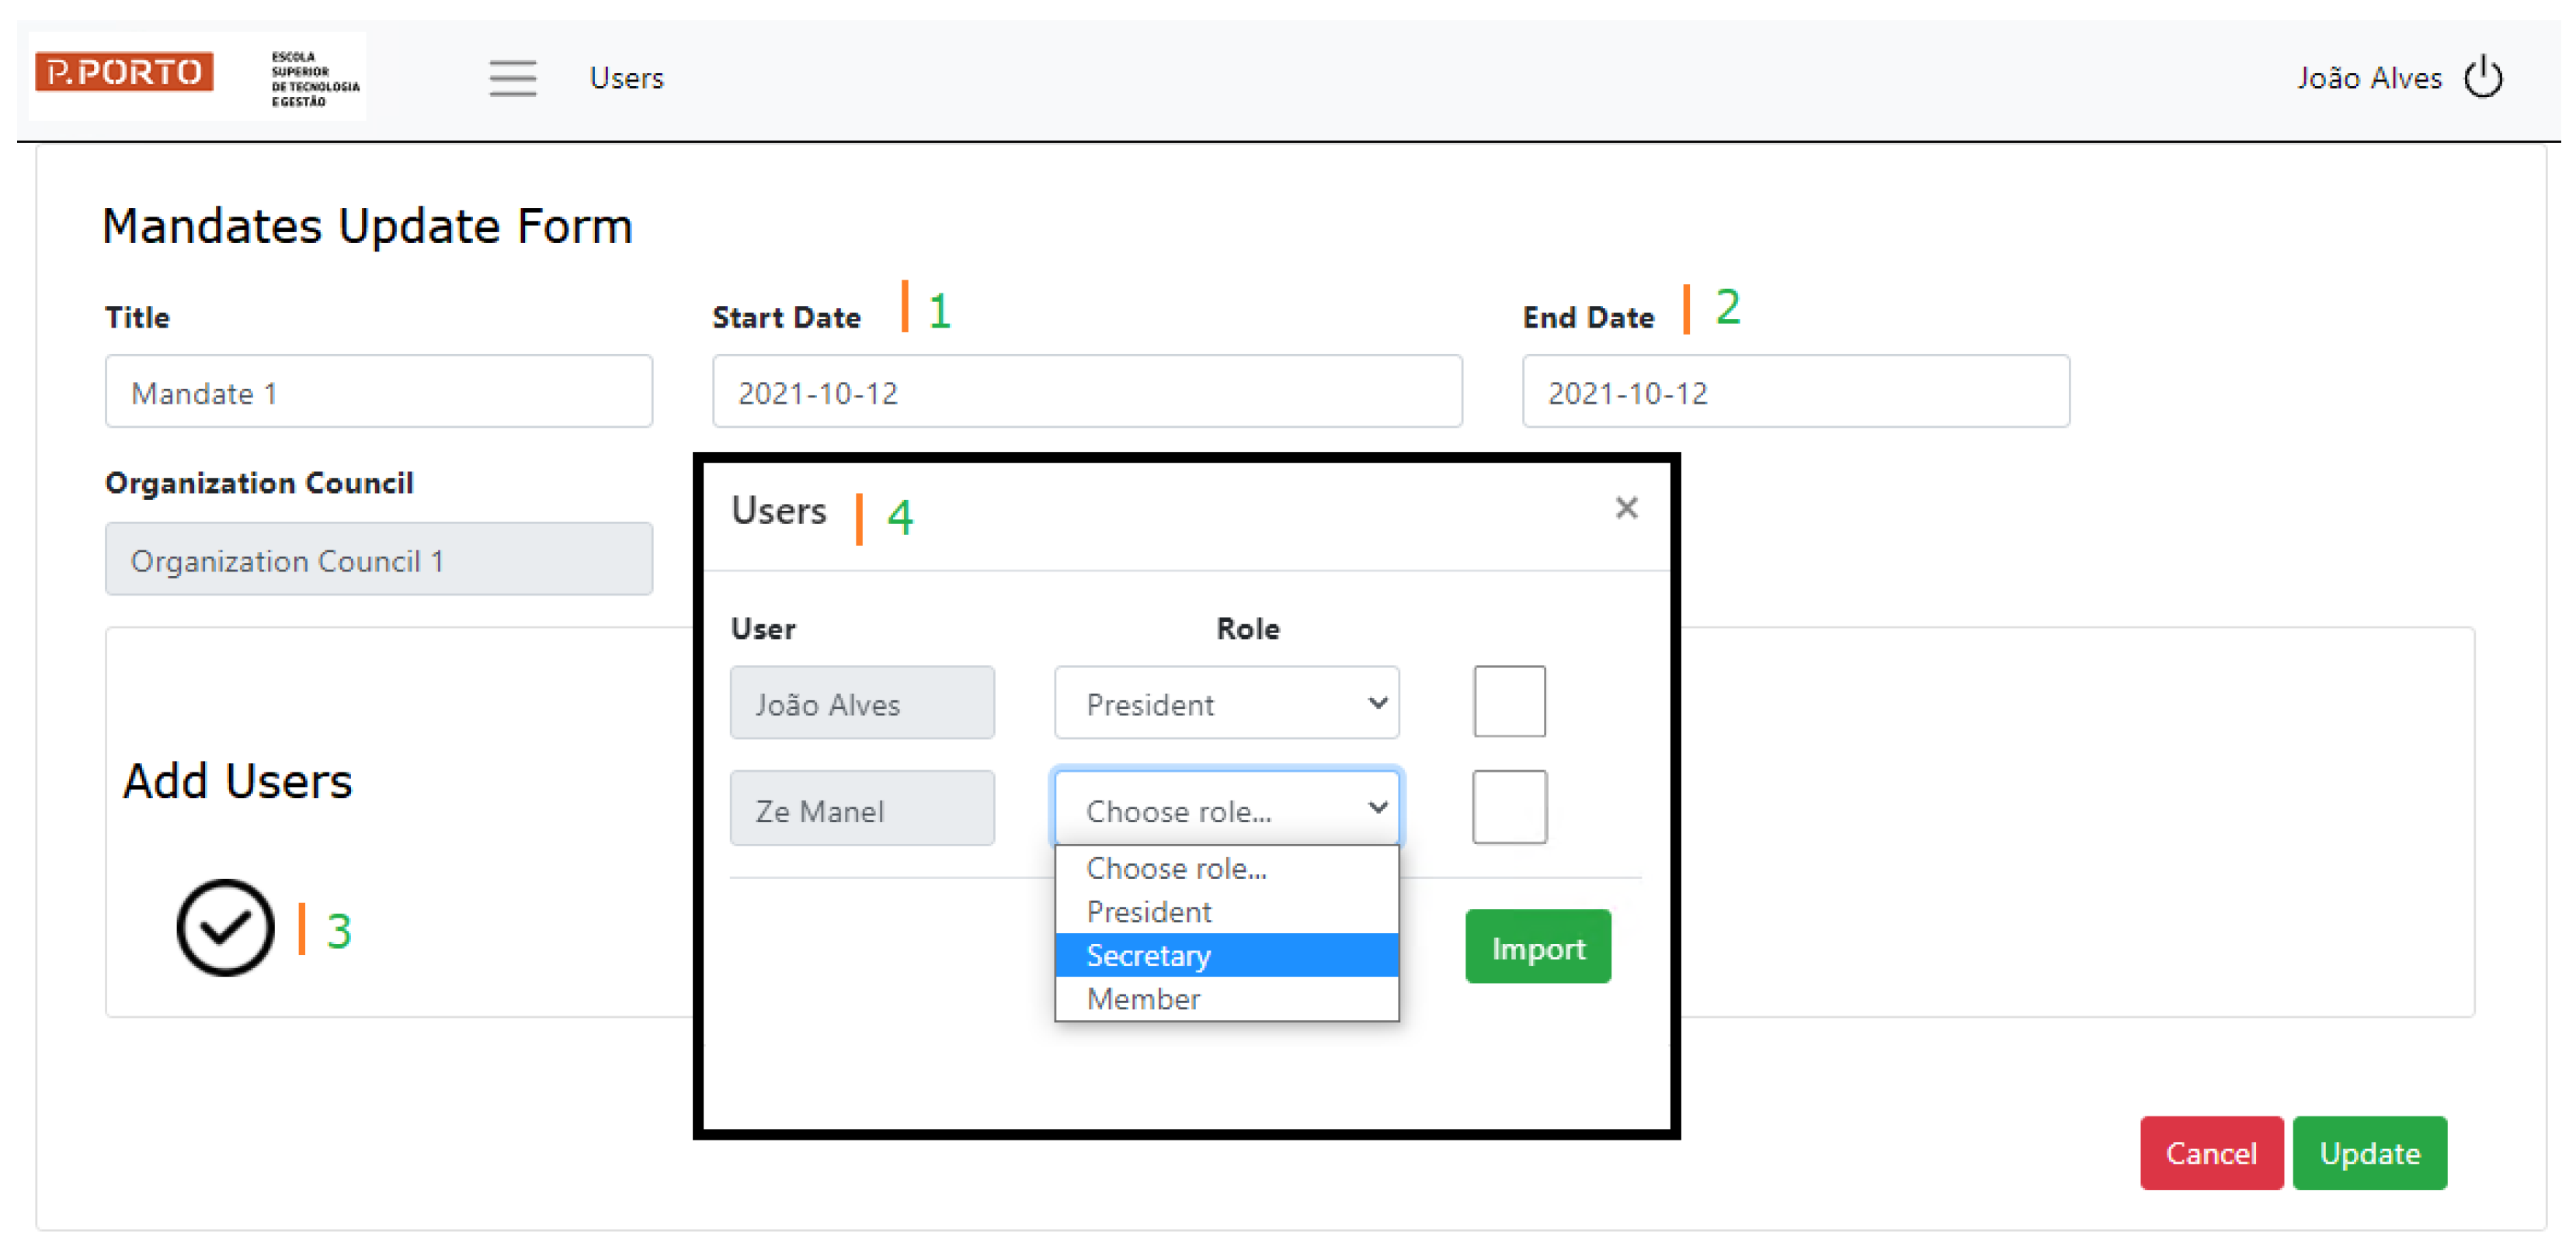Close the Users dialog with X

click(x=1626, y=508)
